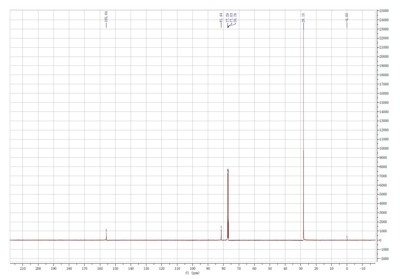Click the 180 tick on the ppm axis
This screenshot has height=279, width=400.
tap(69, 269)
